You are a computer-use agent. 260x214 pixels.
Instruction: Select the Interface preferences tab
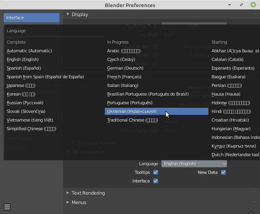[32, 18]
